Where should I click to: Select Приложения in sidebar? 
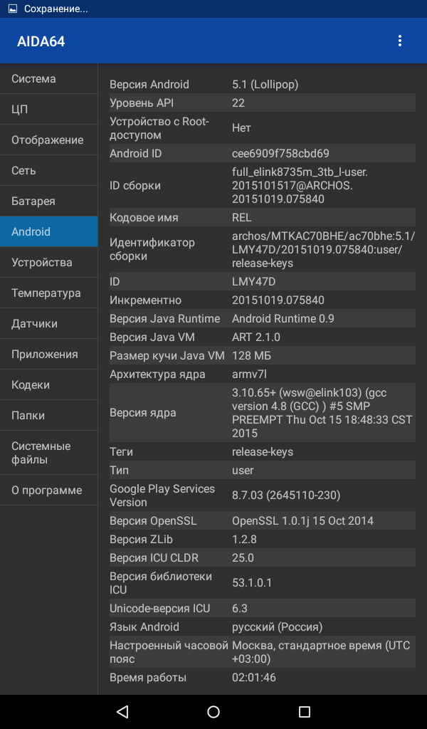pyautogui.click(x=49, y=355)
